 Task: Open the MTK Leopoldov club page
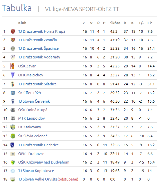(x=31, y=118)
